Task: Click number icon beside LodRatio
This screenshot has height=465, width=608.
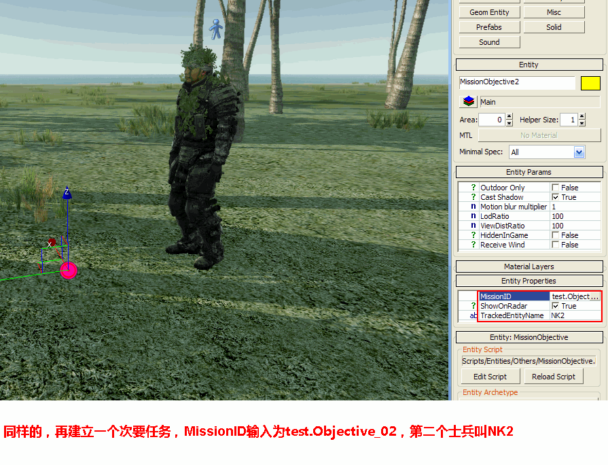Action: click(473, 216)
